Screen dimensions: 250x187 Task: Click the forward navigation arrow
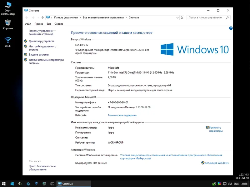[x=33, y=17]
